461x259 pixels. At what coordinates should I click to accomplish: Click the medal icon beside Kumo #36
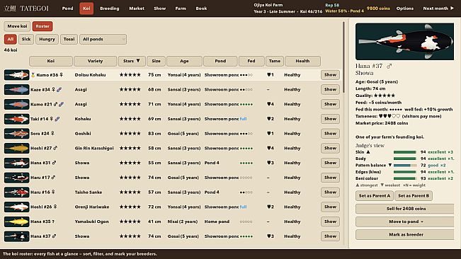click(x=33, y=75)
